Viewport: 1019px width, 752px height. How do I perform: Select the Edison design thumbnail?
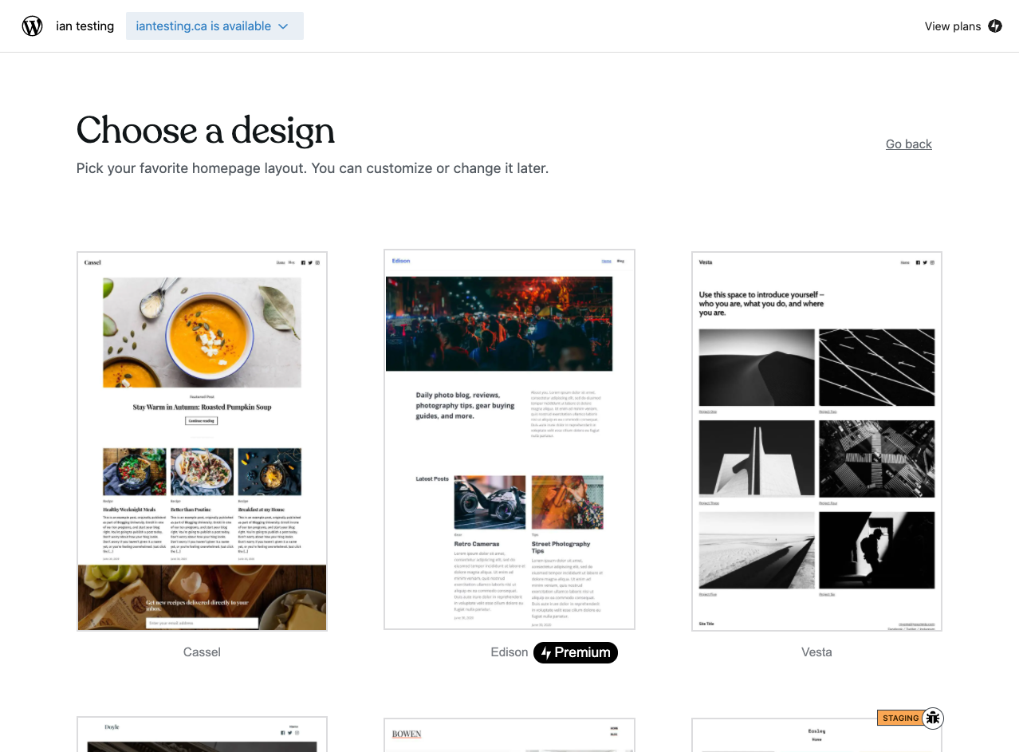pyautogui.click(x=509, y=439)
